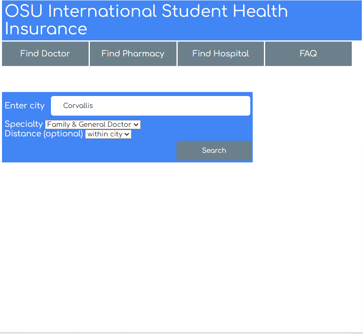Open the FAQ tab
This screenshot has width=363, height=334.
click(x=308, y=54)
